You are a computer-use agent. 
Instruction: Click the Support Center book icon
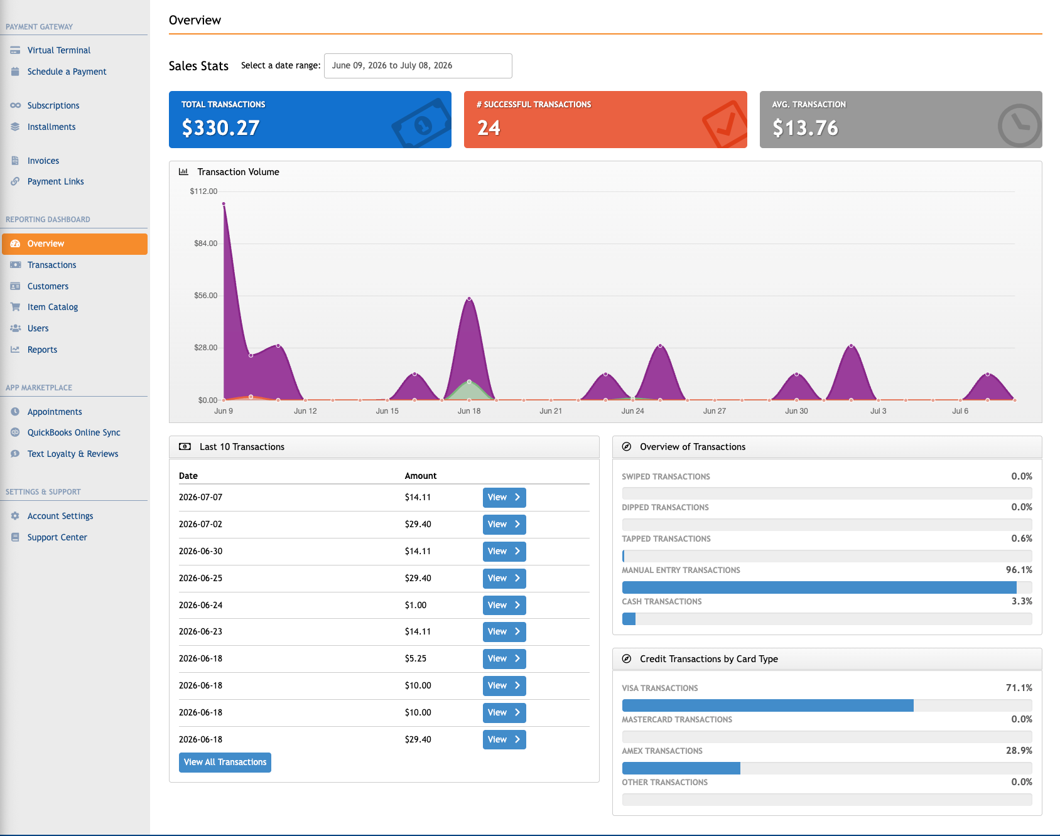tap(15, 537)
